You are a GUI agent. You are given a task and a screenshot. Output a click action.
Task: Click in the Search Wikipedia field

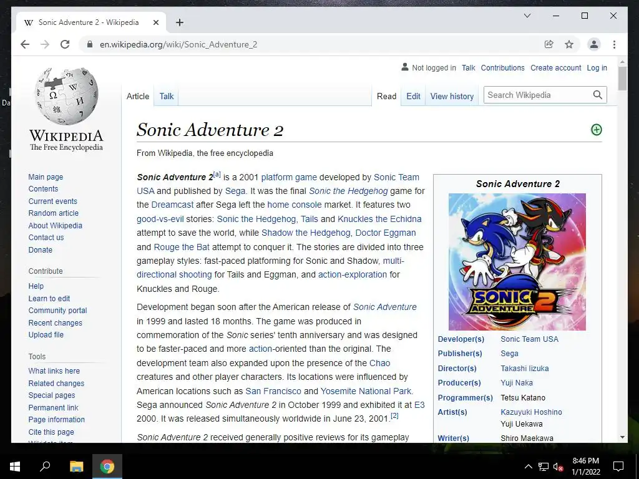538,95
